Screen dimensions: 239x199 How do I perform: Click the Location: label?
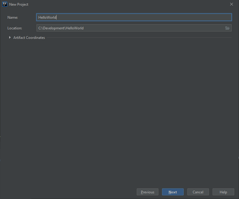click(x=15, y=28)
